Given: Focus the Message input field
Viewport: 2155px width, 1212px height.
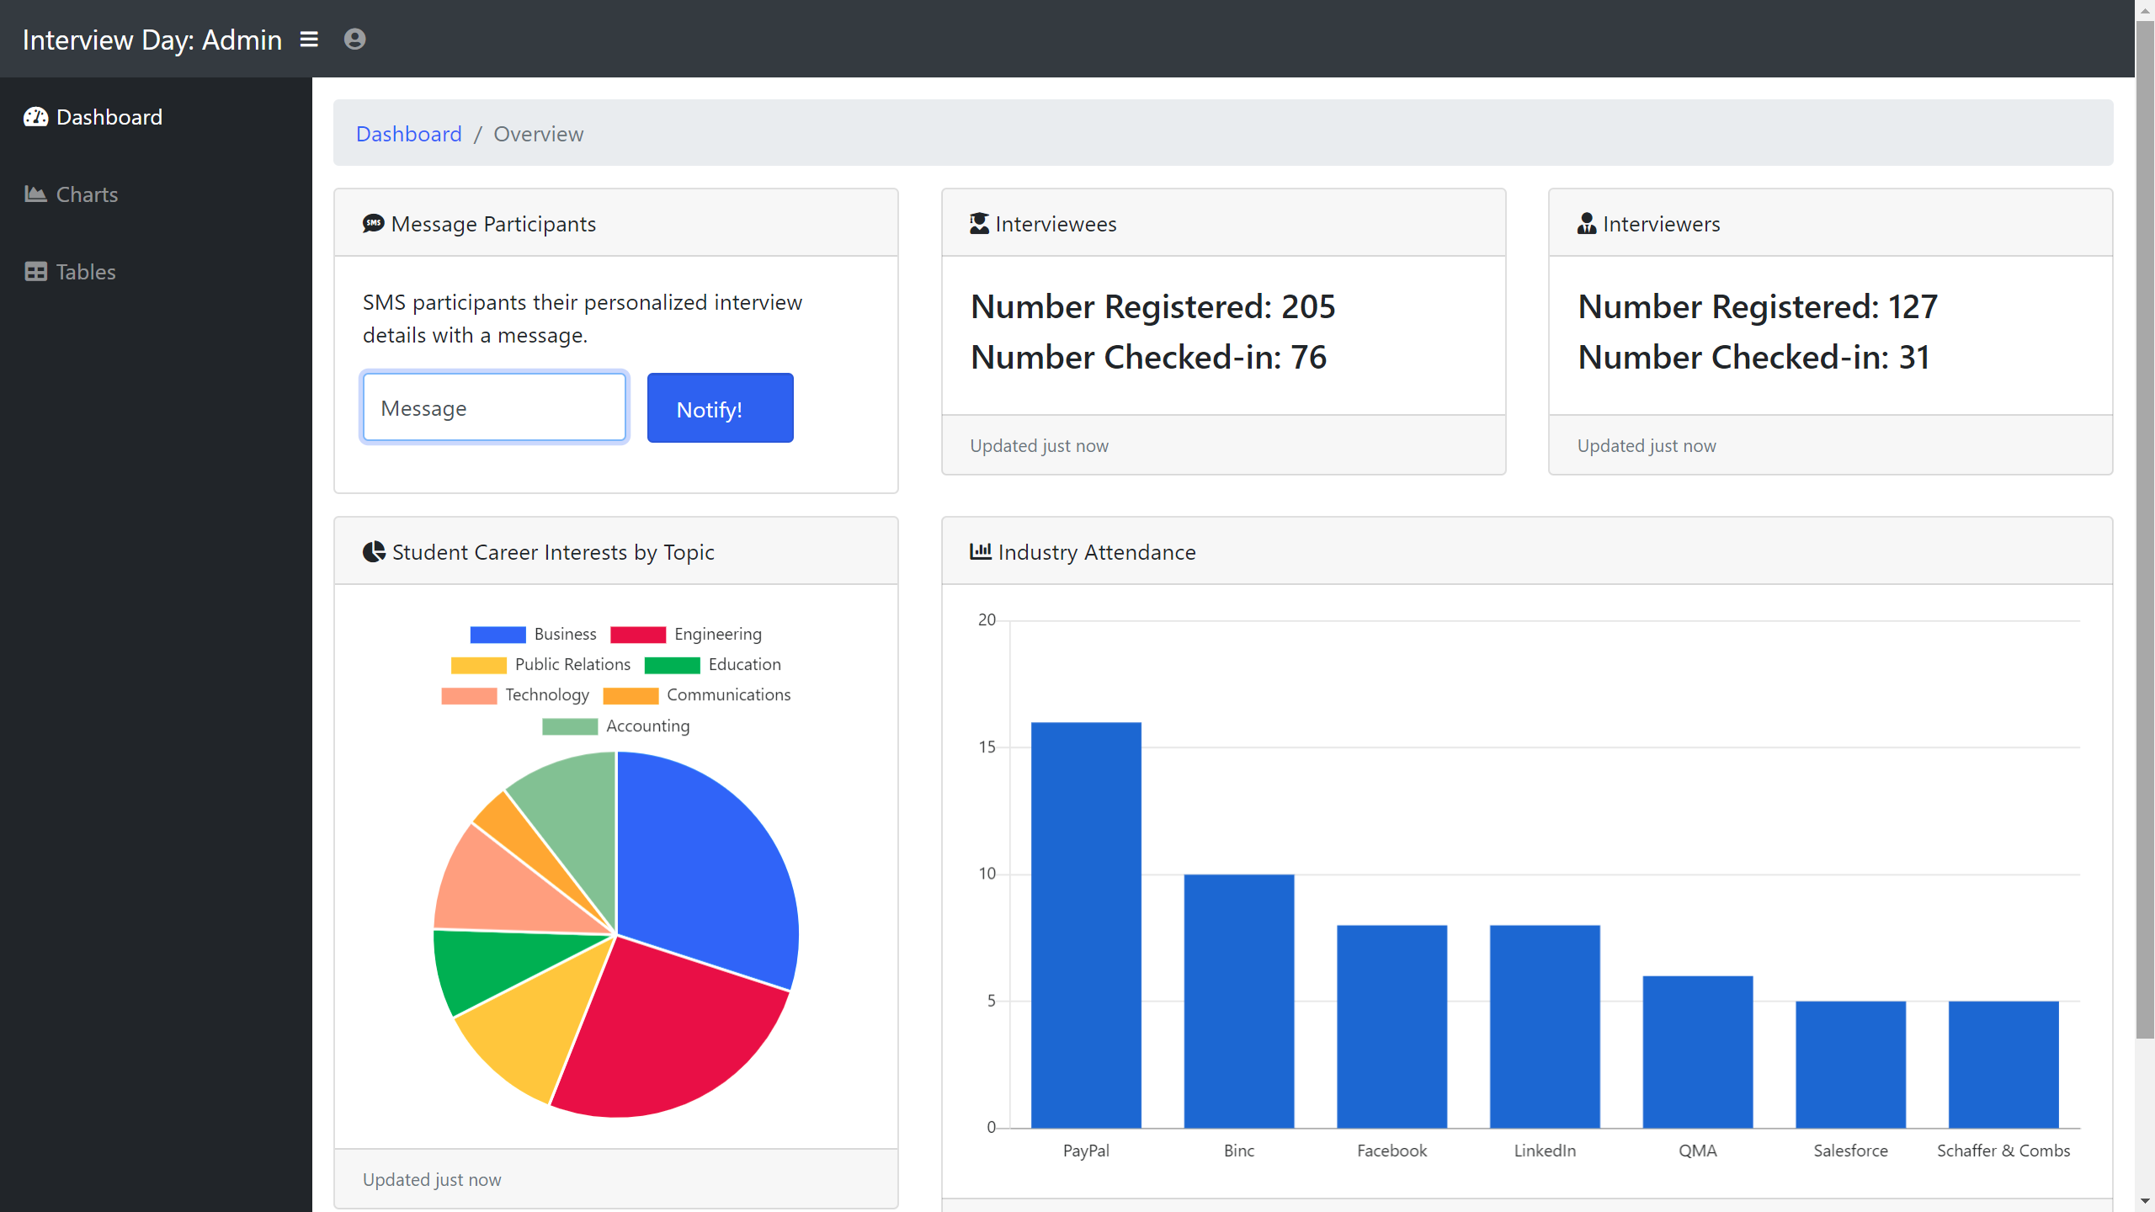Looking at the screenshot, I should coord(494,408).
